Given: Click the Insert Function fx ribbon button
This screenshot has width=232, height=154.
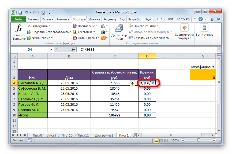Looking at the screenshot, I should 19,32.
